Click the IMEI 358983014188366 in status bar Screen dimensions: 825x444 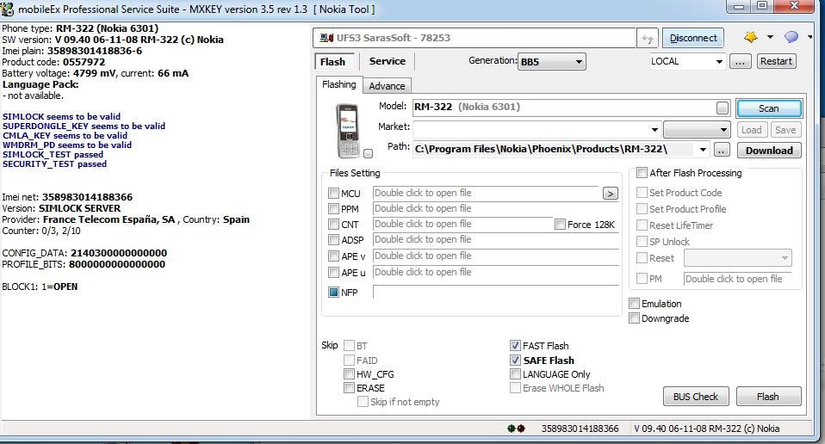click(x=580, y=429)
